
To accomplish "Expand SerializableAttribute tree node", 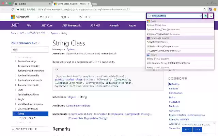I will click(x=15, y=95).
